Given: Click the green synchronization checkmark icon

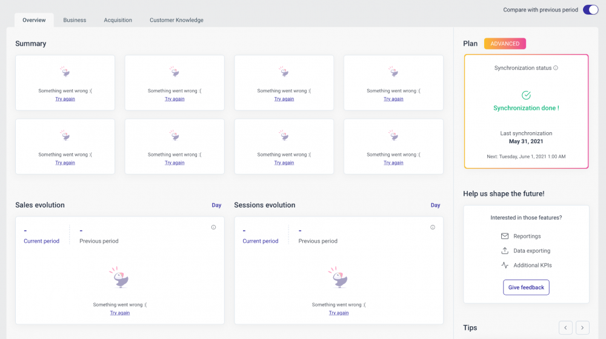Looking at the screenshot, I should pyautogui.click(x=526, y=95).
